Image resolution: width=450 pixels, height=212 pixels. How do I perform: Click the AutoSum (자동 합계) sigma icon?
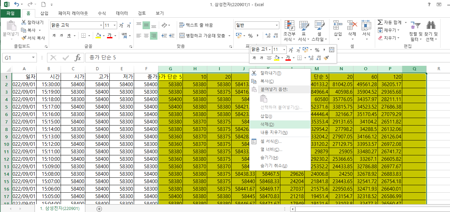pyautogui.click(x=380, y=22)
